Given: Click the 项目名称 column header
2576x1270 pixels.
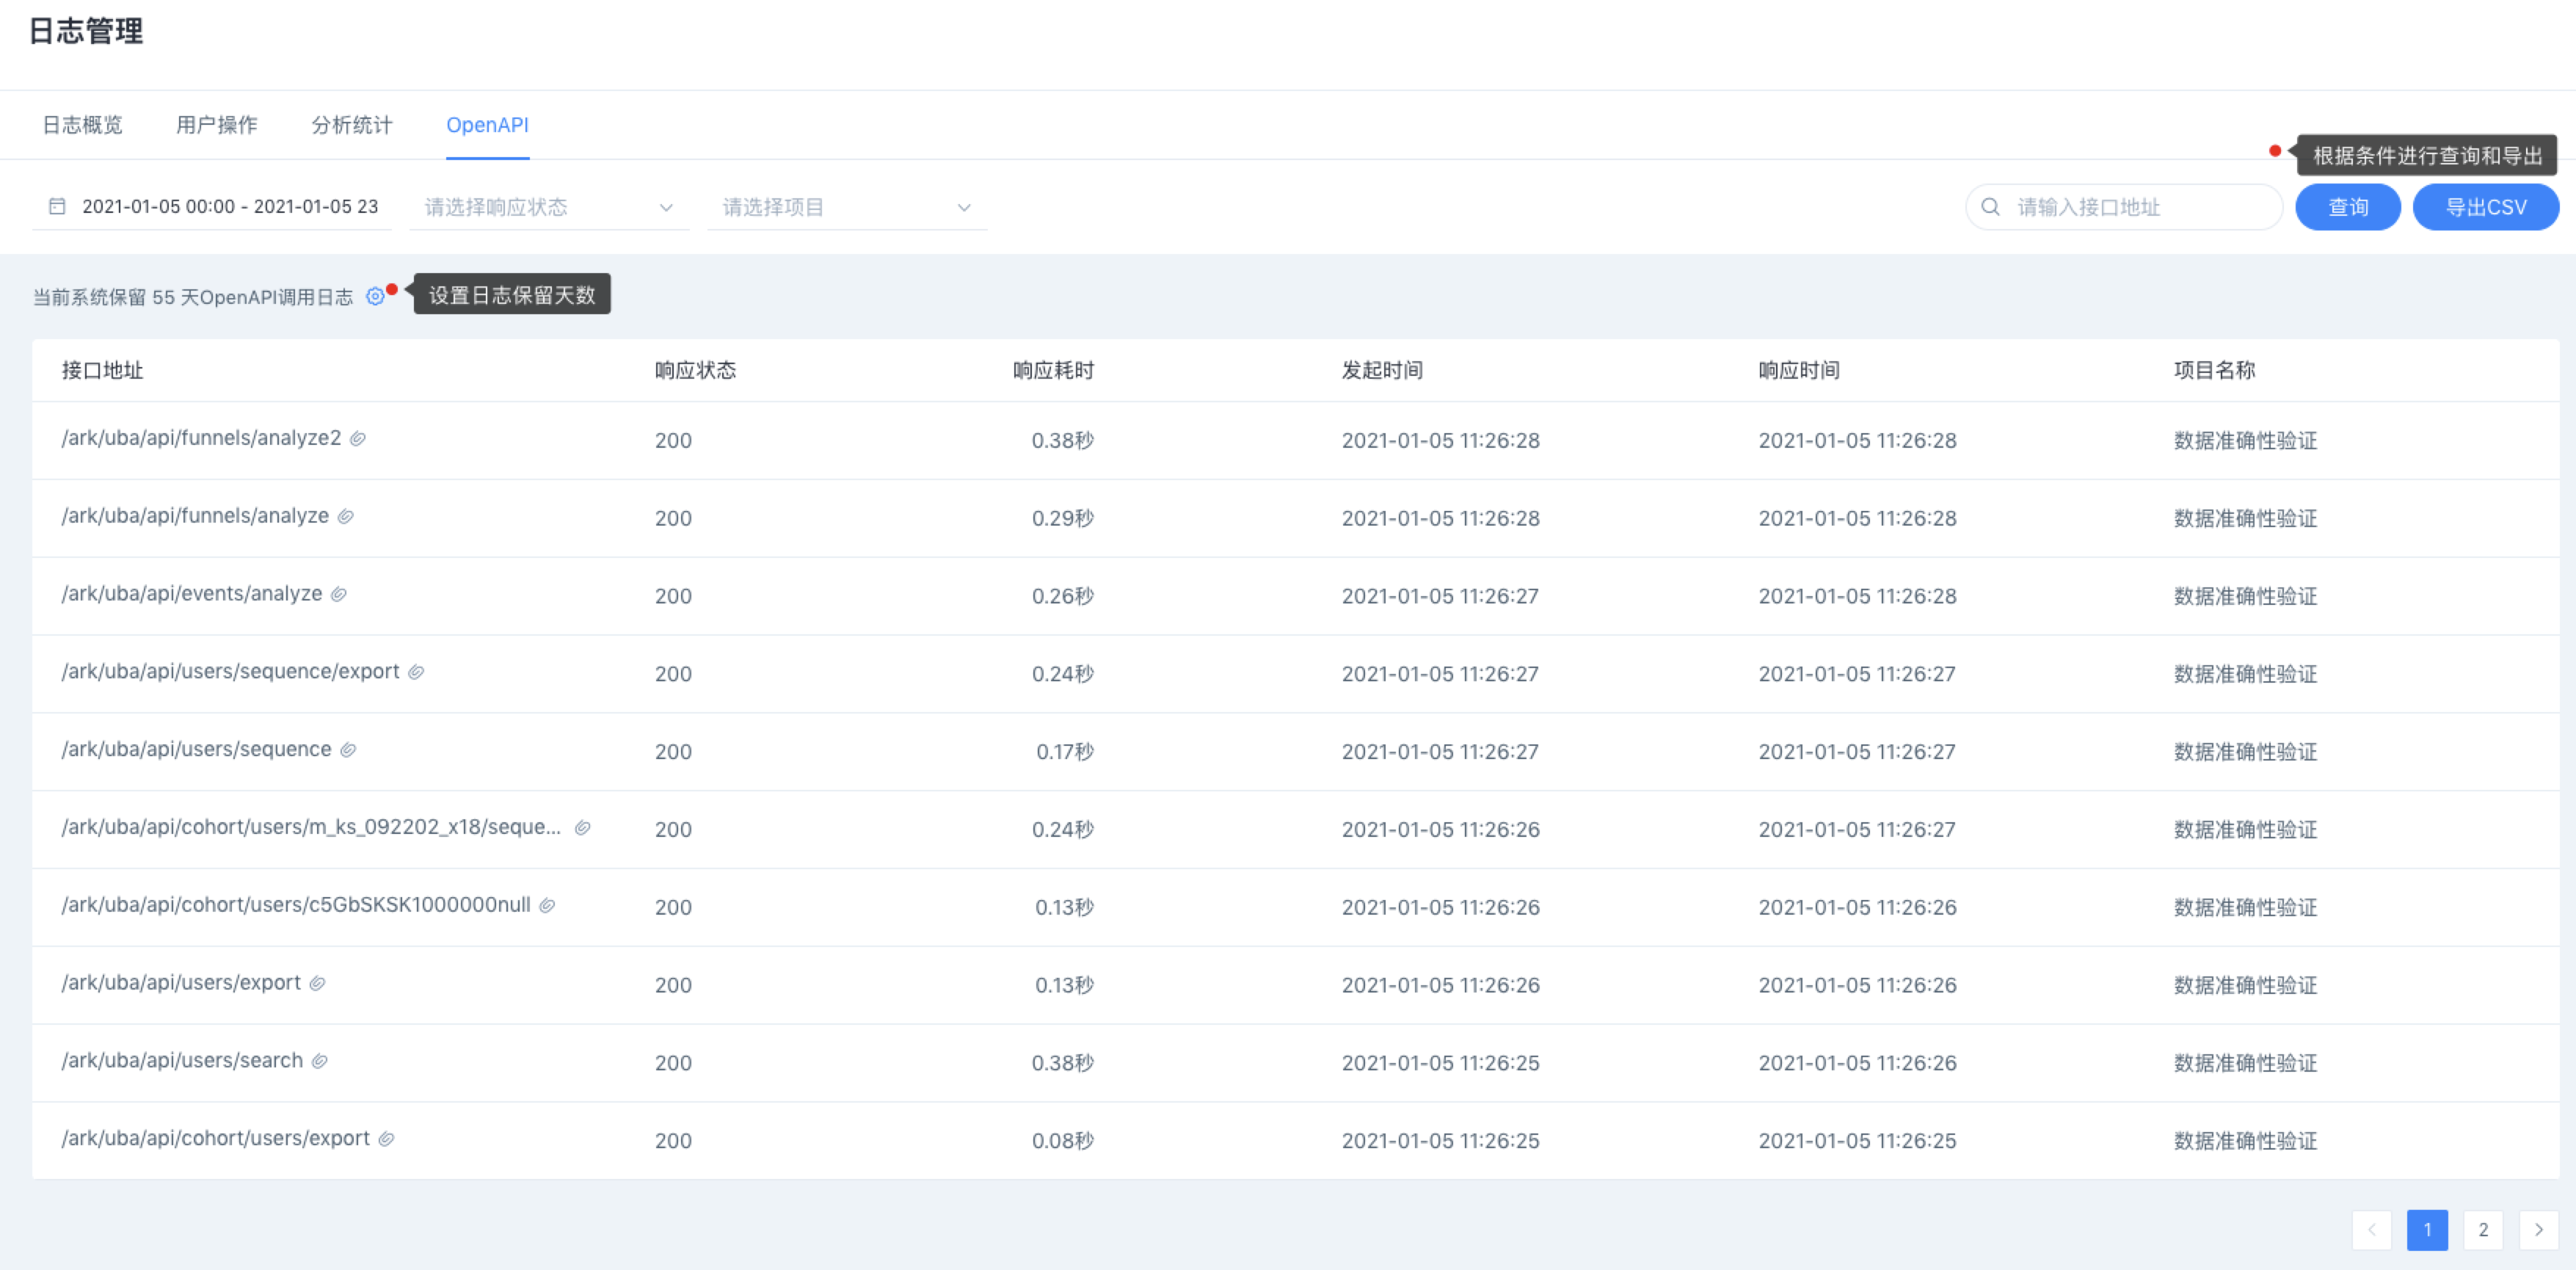Looking at the screenshot, I should tap(2214, 370).
